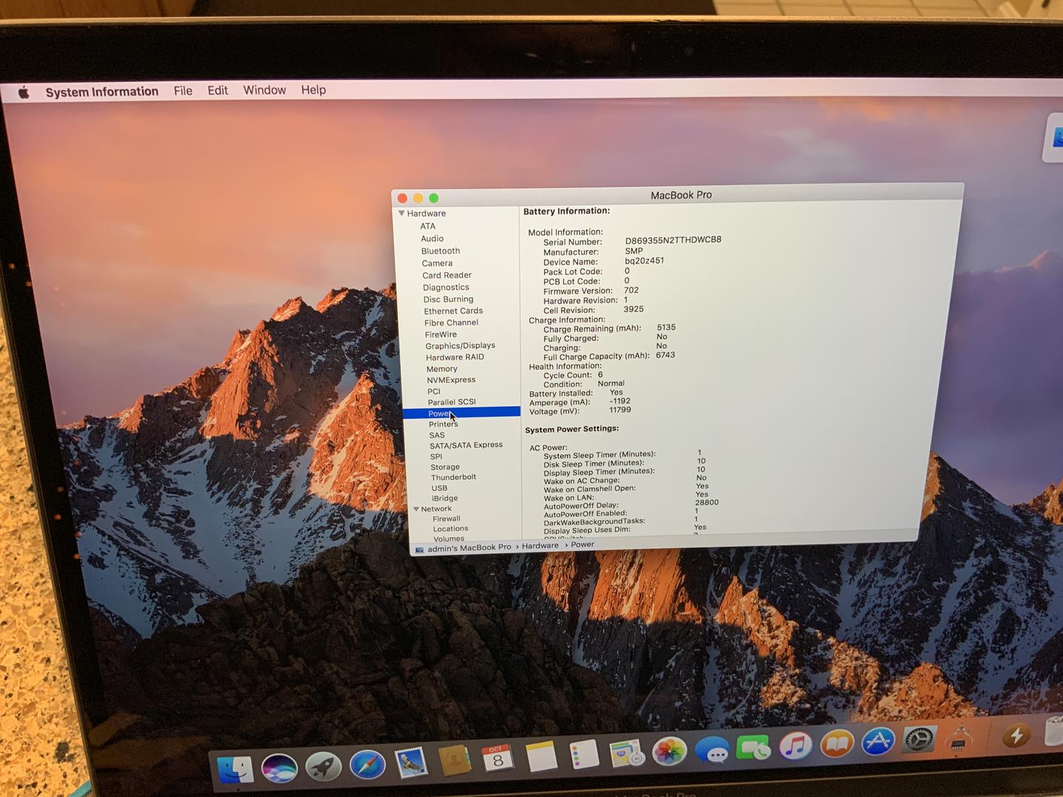Zoom window with green button
This screenshot has width=1063, height=797.
[x=433, y=198]
